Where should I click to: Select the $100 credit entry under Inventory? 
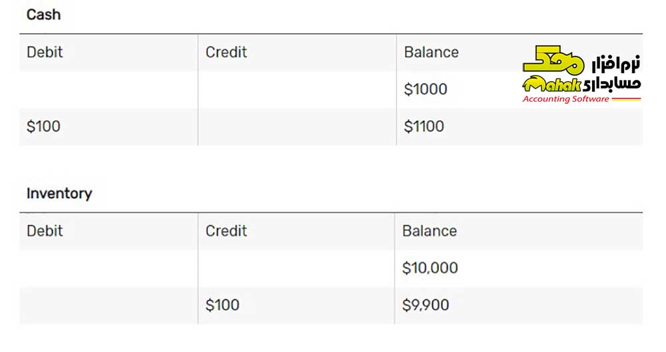pos(222,305)
